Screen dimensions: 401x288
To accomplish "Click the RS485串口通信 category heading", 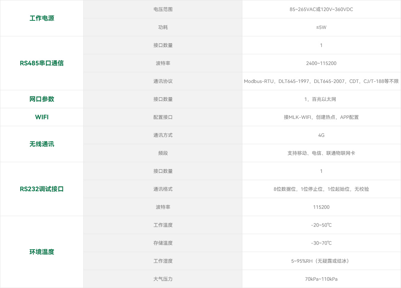I will click(x=42, y=63).
